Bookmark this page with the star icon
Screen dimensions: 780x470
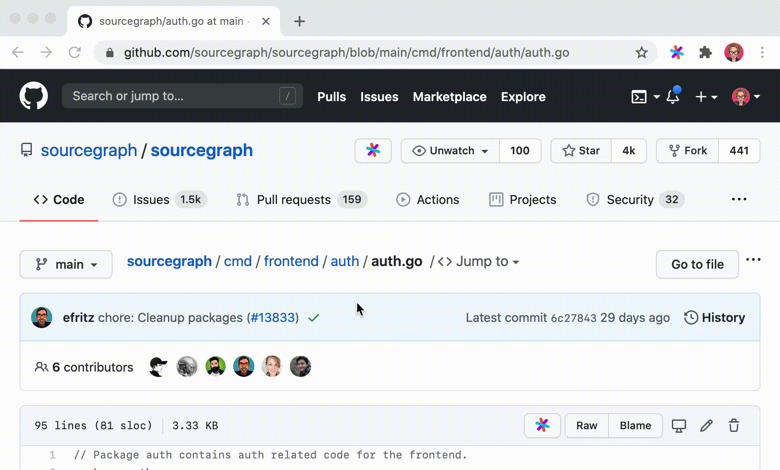click(641, 52)
